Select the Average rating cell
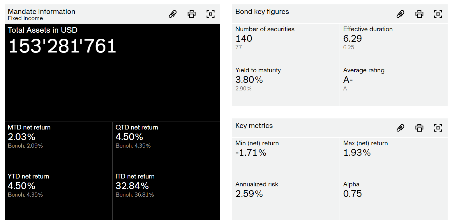452x224 pixels. (x=393, y=85)
